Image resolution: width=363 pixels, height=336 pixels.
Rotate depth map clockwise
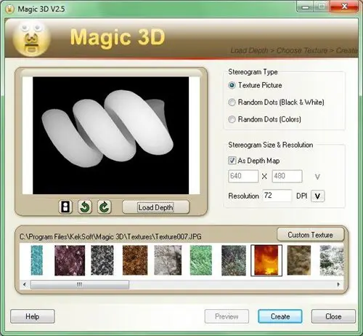pos(105,207)
